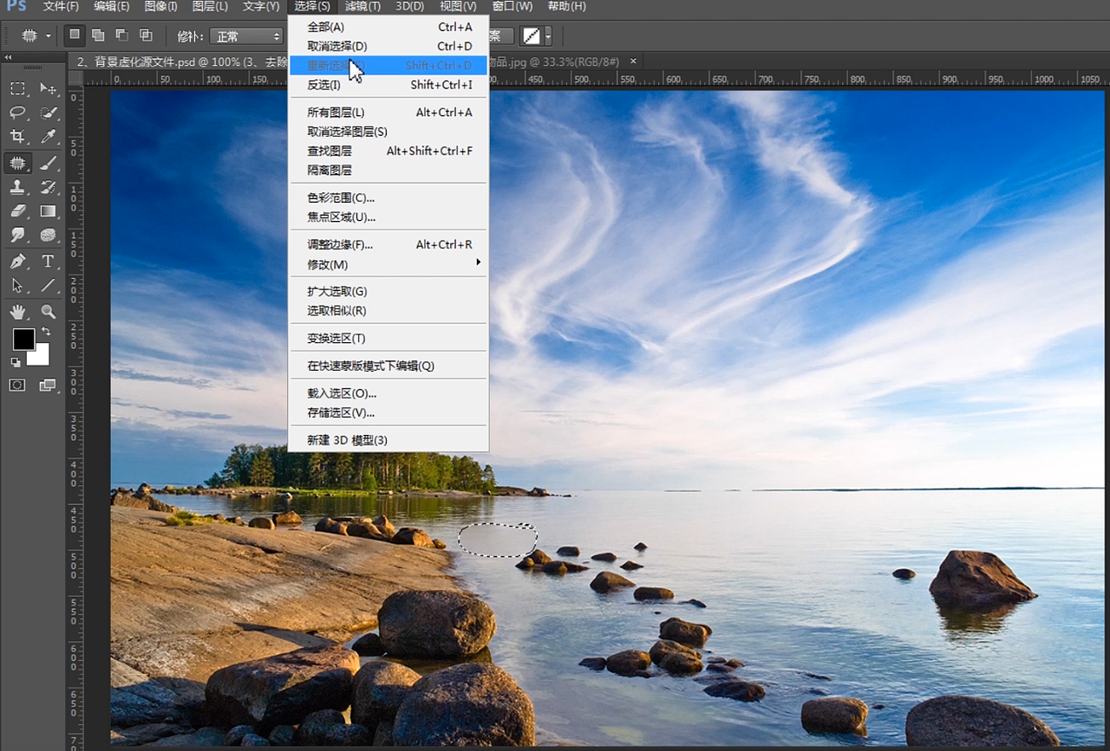Select the Quick Selection tool
1110x751 pixels.
[49, 113]
